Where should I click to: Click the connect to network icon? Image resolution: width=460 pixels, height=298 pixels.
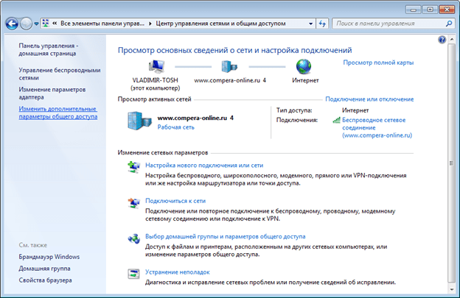click(133, 203)
